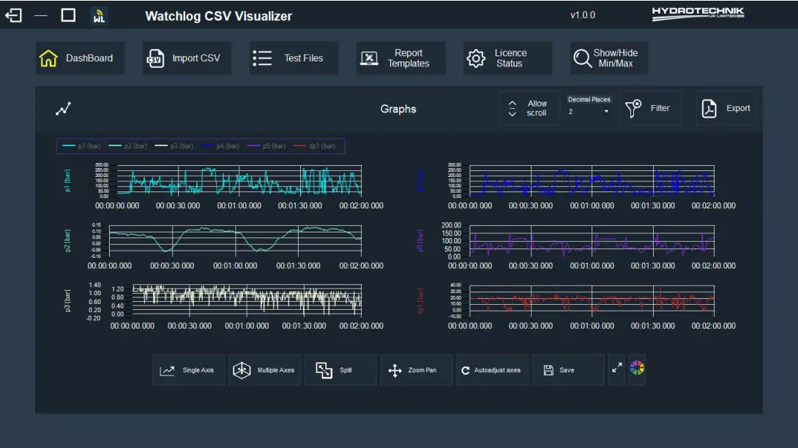This screenshot has width=798, height=448.
Task: Activate the Split view tool
Action: click(340, 370)
